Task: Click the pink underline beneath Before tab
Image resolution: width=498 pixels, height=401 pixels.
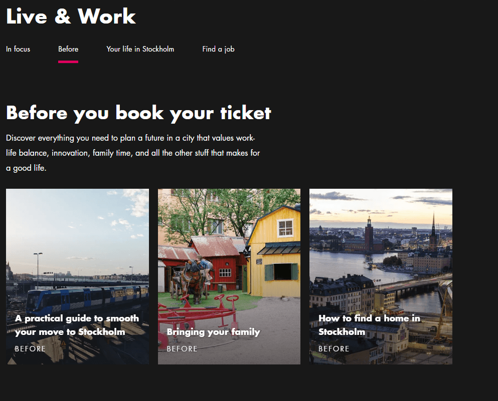Action: pos(68,62)
